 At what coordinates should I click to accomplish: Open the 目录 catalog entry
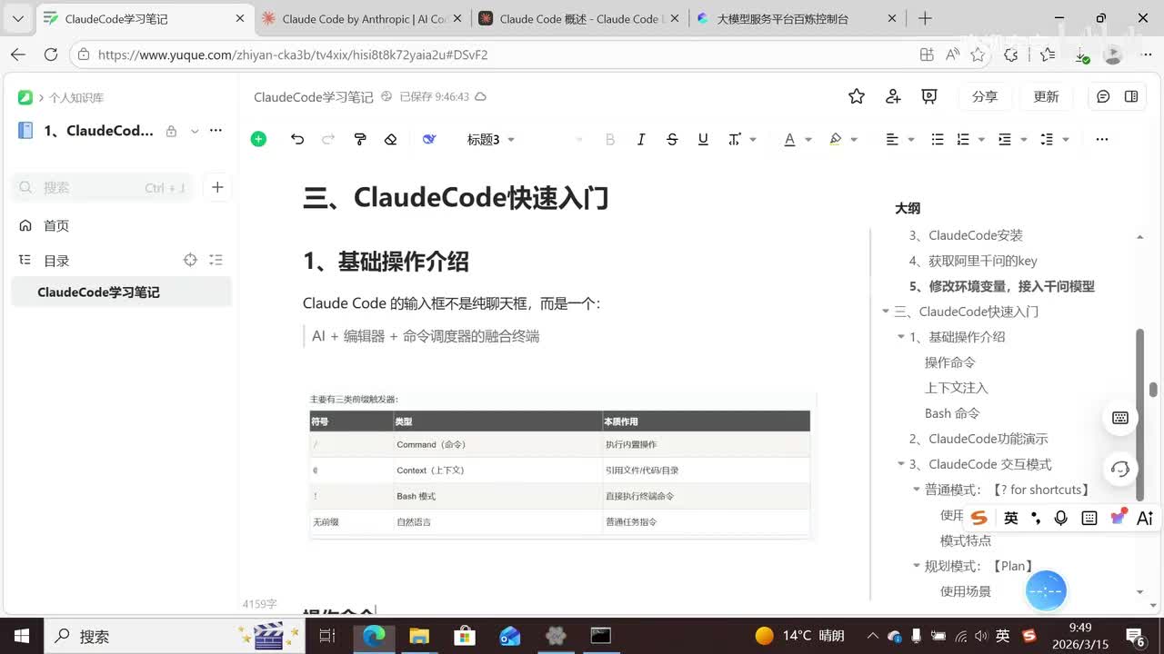coord(56,261)
